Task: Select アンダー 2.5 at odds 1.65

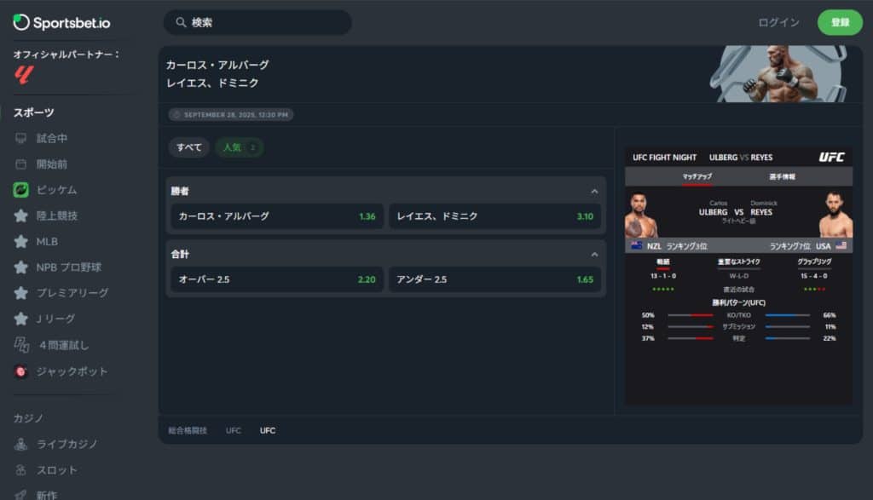Action: pyautogui.click(x=494, y=279)
